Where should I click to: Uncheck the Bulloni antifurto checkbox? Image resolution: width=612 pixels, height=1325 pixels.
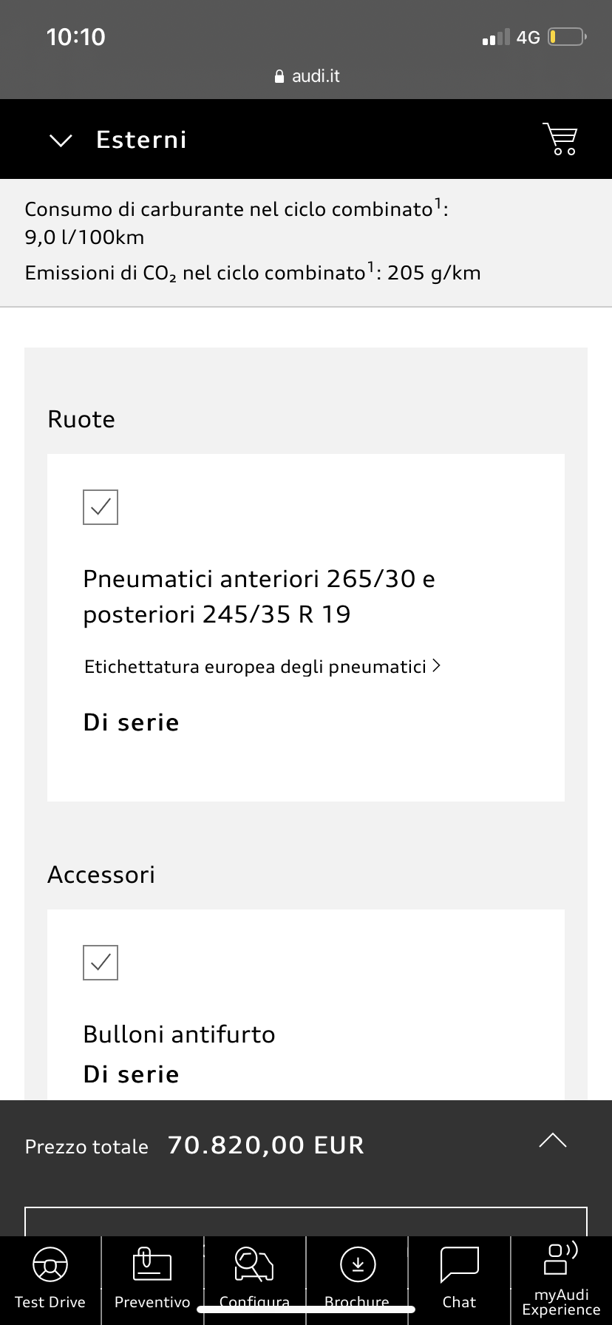coord(101,963)
